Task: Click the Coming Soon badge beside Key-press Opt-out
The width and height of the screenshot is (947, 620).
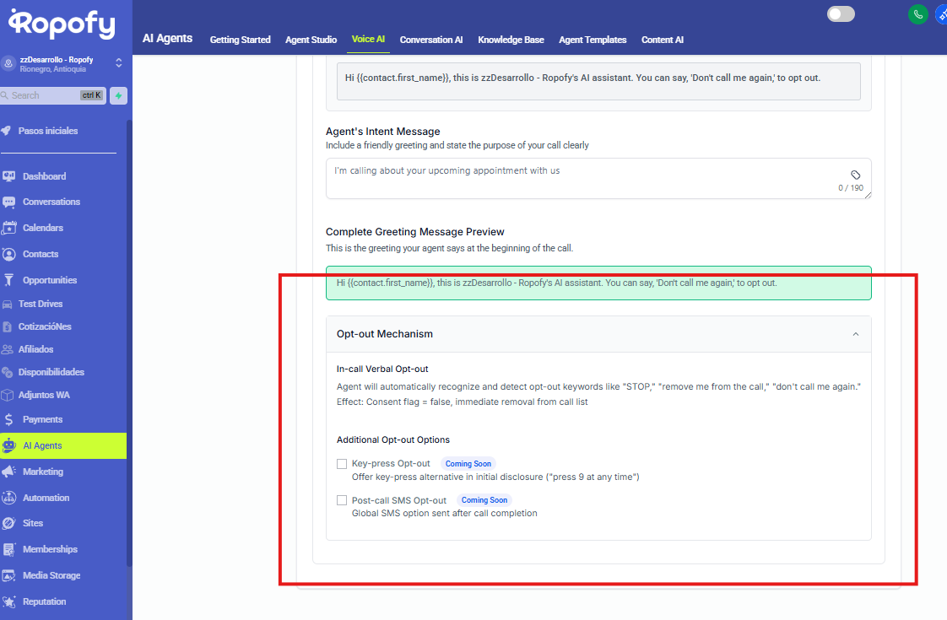Action: point(468,464)
